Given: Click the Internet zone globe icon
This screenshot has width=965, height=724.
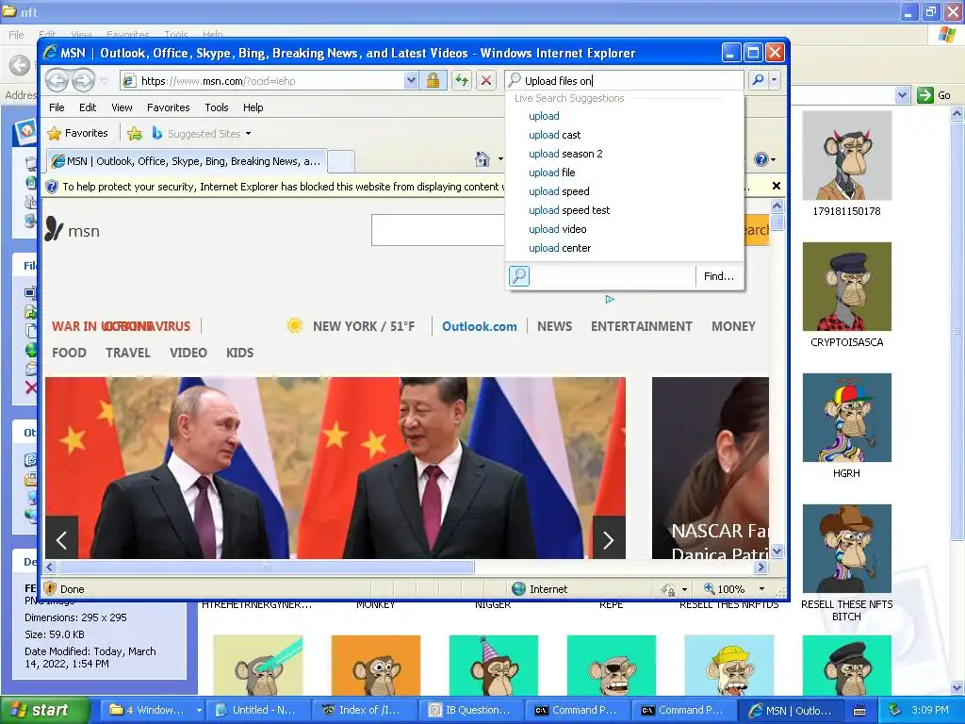Looking at the screenshot, I should (519, 589).
